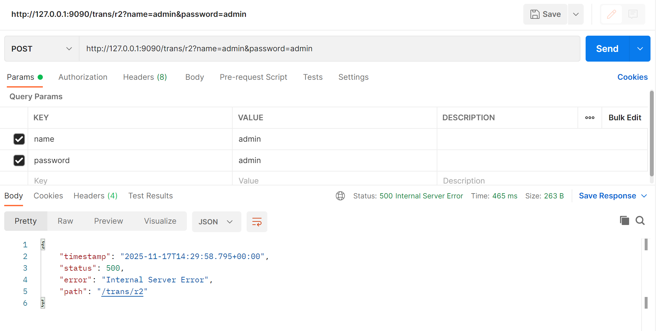
Task: View the Test Results tab
Action: click(151, 196)
